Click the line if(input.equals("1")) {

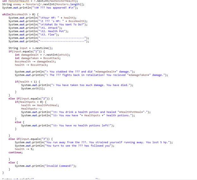(27, 52)
